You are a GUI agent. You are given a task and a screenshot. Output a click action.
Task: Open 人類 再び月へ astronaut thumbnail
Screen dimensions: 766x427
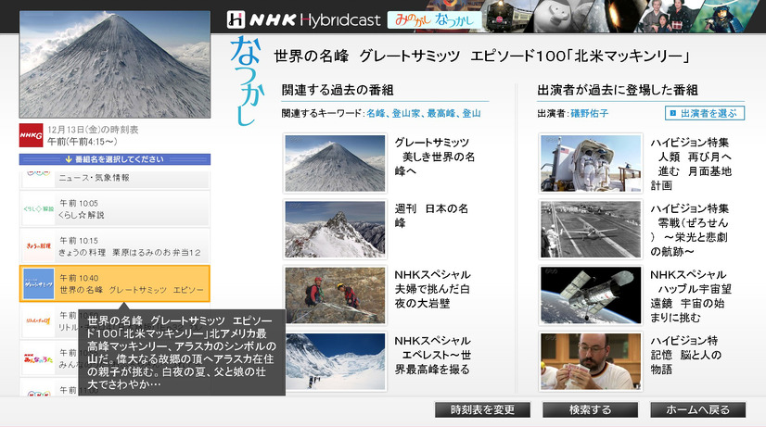coord(591,163)
